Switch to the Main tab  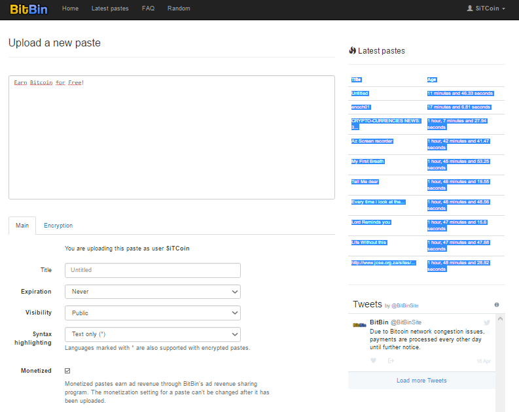pos(22,226)
